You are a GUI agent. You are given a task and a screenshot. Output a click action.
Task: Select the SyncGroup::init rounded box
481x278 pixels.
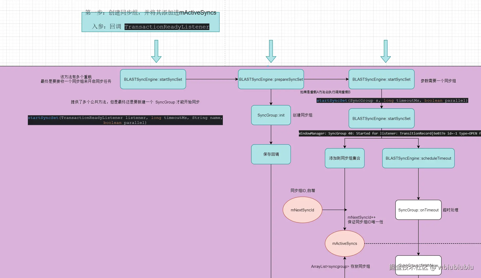[x=271, y=115]
